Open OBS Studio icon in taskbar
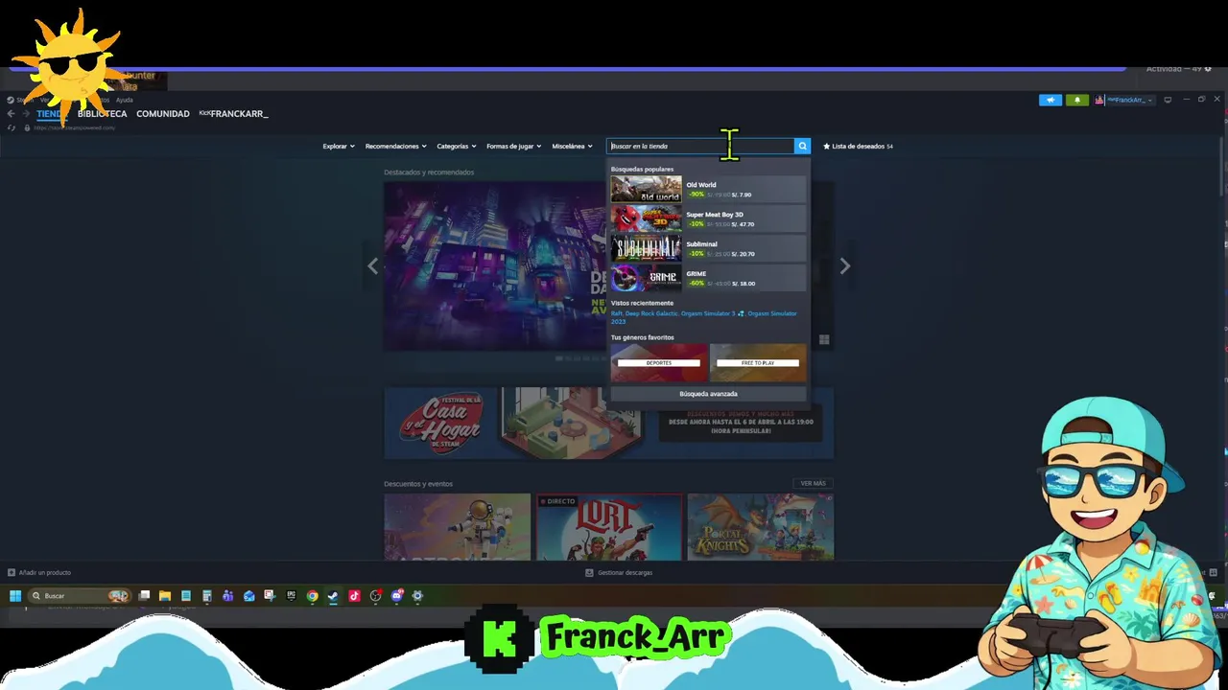 (375, 596)
